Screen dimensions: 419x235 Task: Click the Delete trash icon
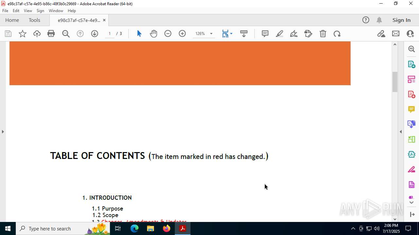point(323,34)
